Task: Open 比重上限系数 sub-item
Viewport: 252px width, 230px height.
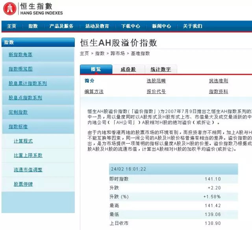Action: [28, 155]
